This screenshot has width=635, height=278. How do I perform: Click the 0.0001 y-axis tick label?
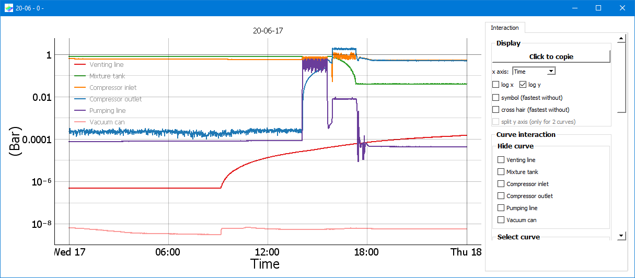36,140
